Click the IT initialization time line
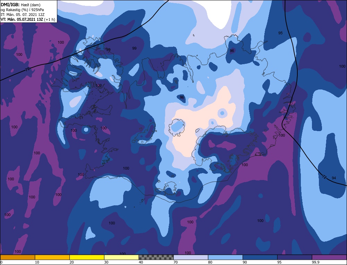 pos(23,15)
